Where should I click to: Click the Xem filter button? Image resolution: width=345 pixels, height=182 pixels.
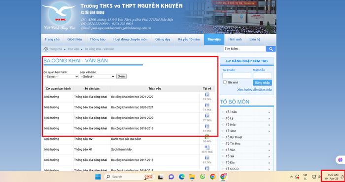click(121, 77)
